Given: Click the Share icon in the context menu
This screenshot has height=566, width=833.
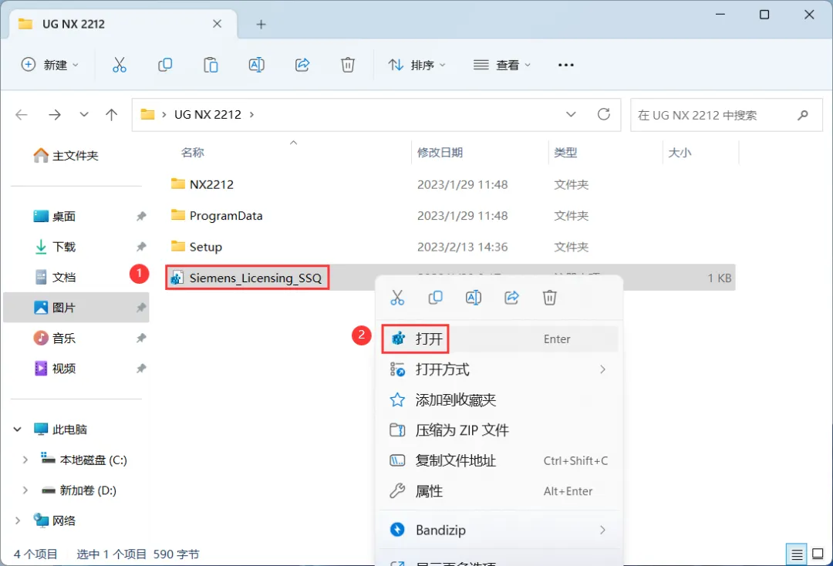Looking at the screenshot, I should 511,298.
